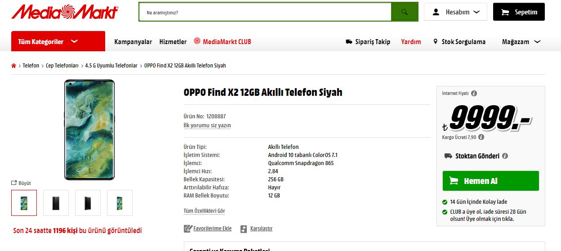Open the Yardım help link
Viewport: 561px width, 251px height.
pyautogui.click(x=411, y=41)
